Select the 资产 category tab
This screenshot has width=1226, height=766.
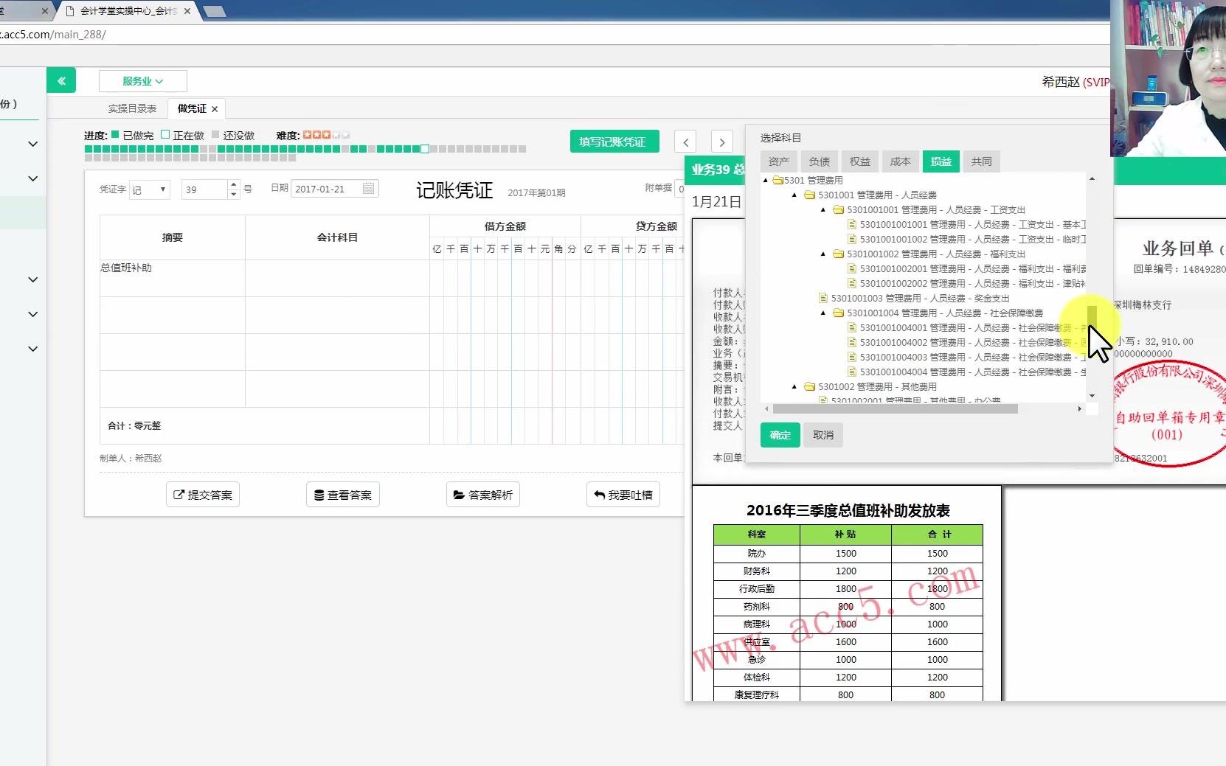pyautogui.click(x=780, y=161)
